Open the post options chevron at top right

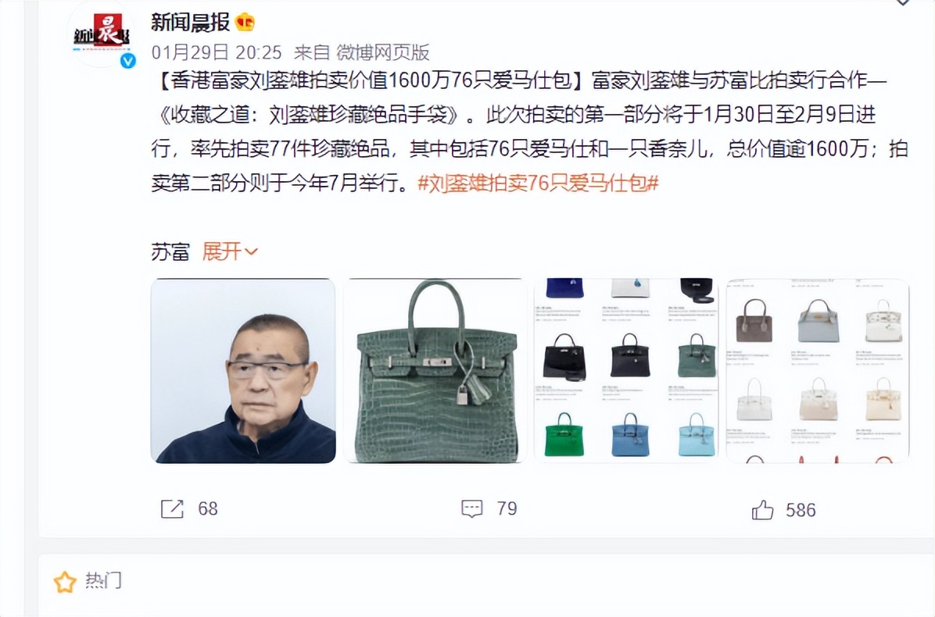pyautogui.click(x=902, y=2)
